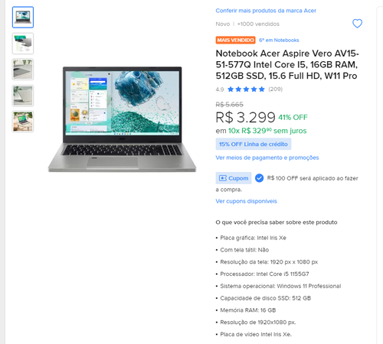Image resolution: width=383 pixels, height=344 pixels.
Task: Click the product title Notebook Acer Aspire Vero
Action: pyautogui.click(x=287, y=65)
